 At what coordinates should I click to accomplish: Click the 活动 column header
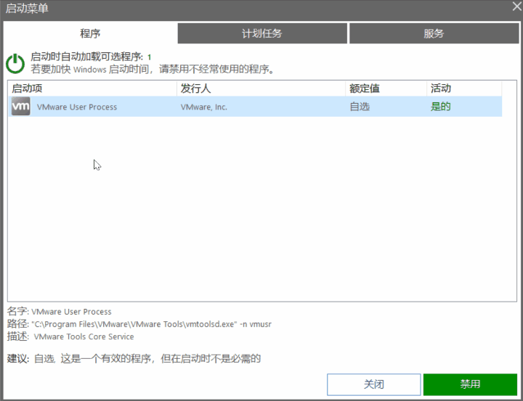click(x=464, y=88)
